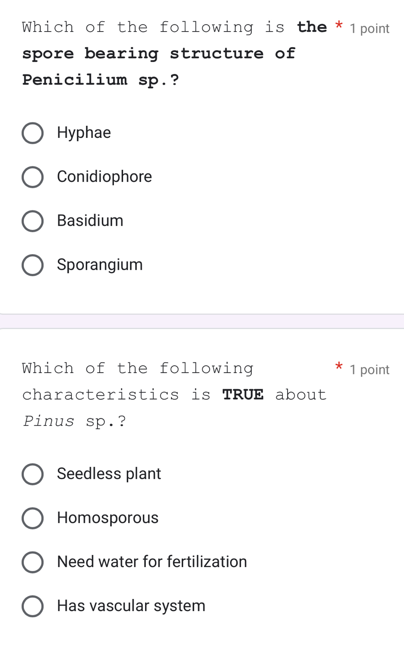Viewport: 404px width, 647px height.
Task: Click the Homosporous label text
Action: tap(107, 518)
